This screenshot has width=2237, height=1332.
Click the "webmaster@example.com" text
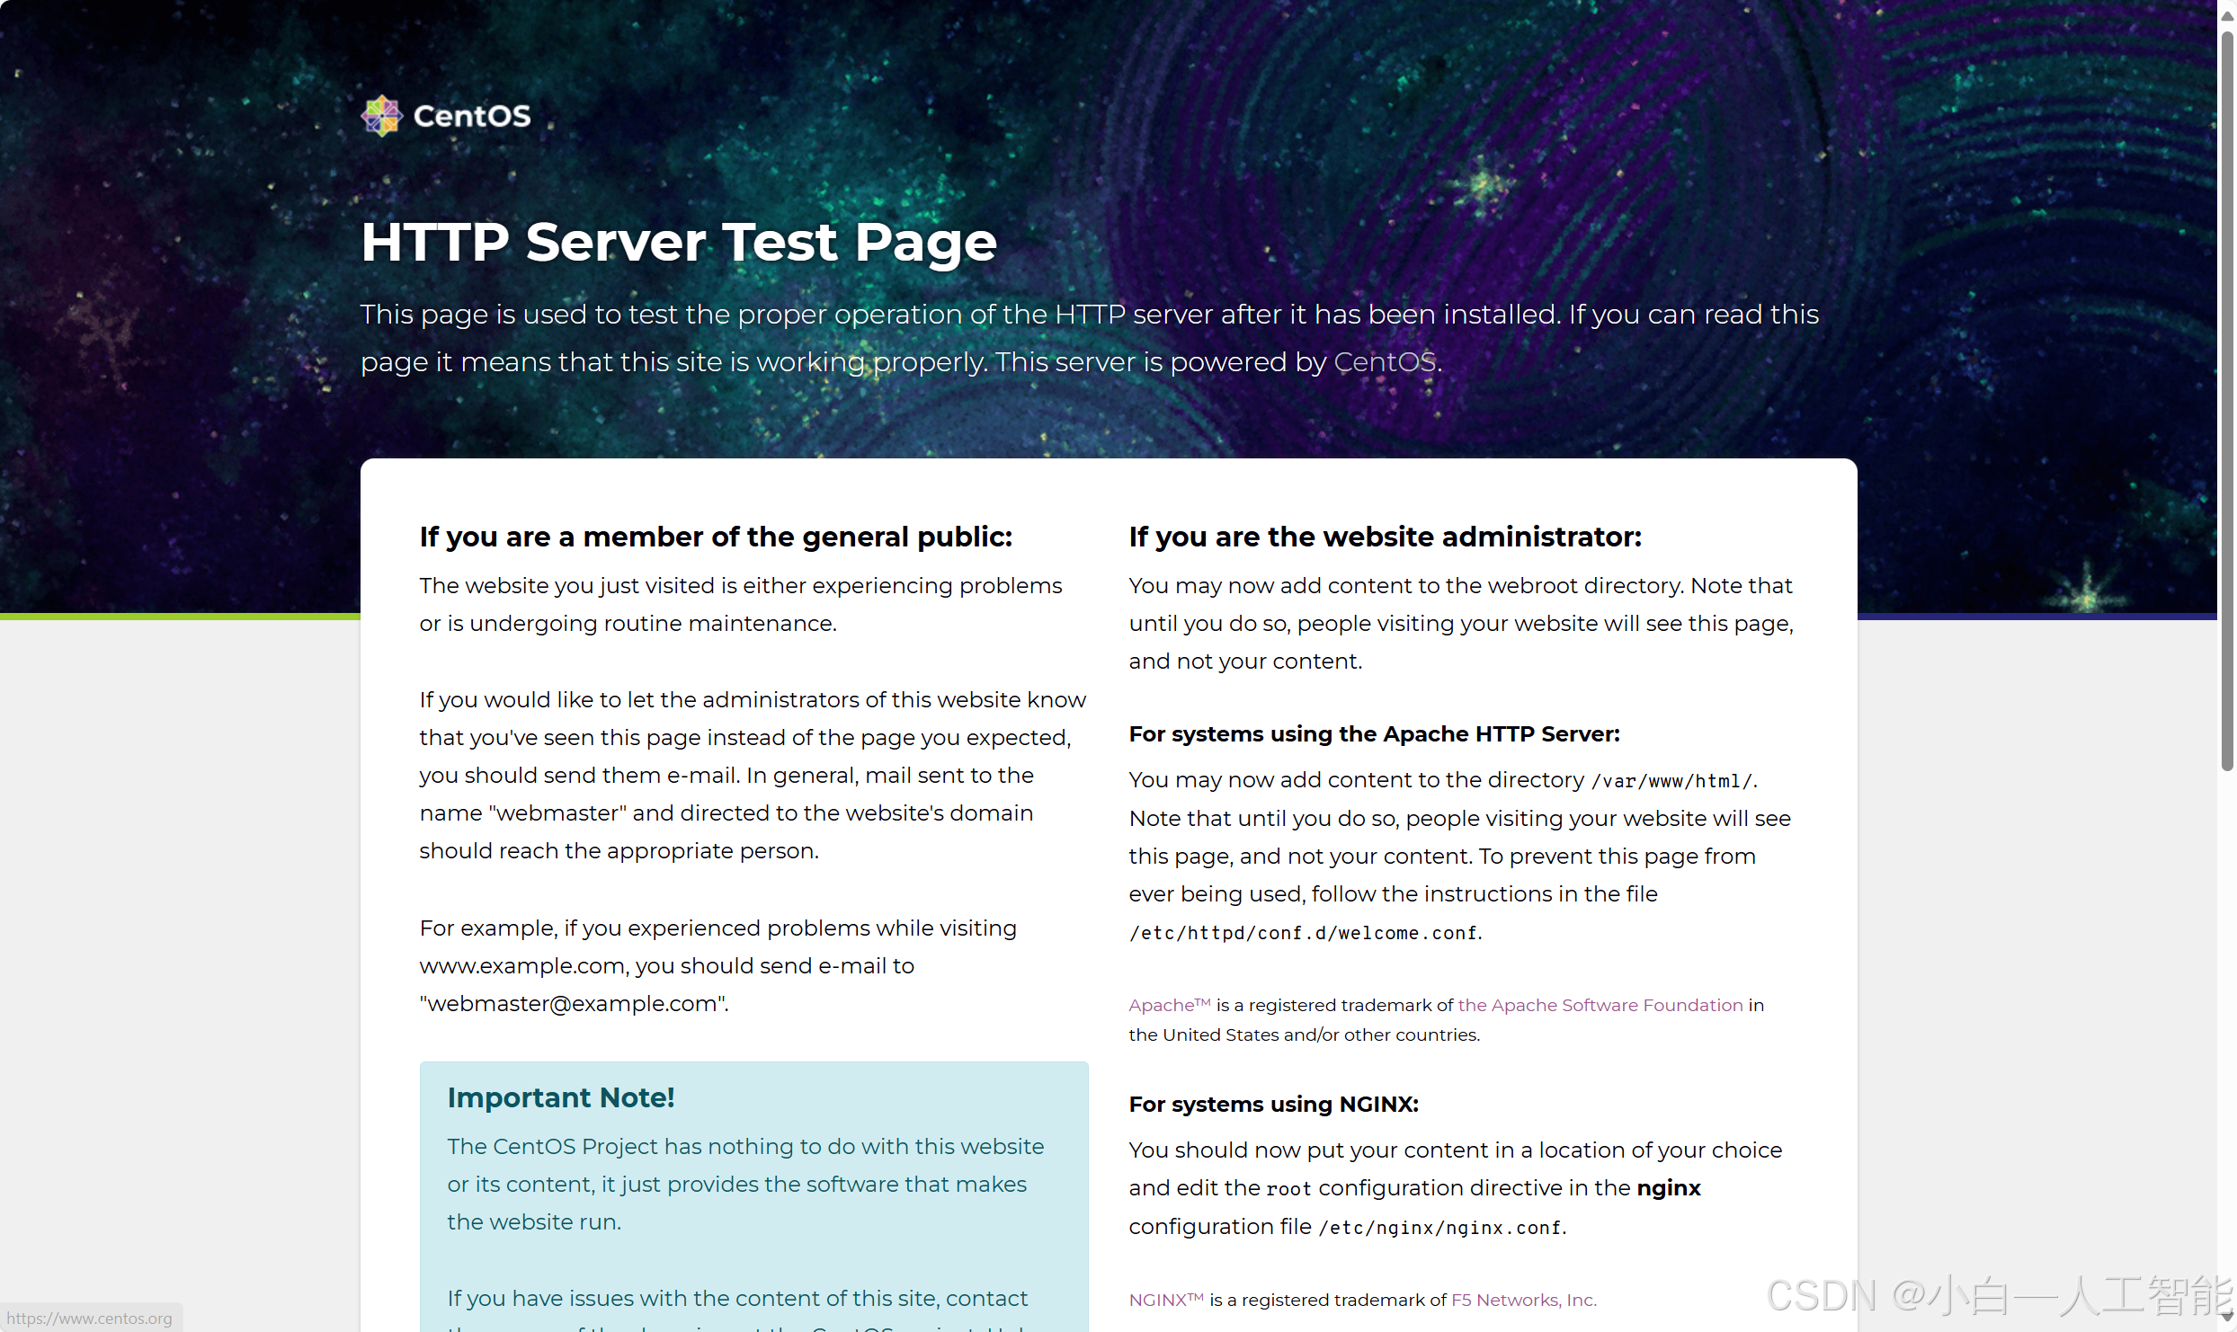coord(572,1004)
